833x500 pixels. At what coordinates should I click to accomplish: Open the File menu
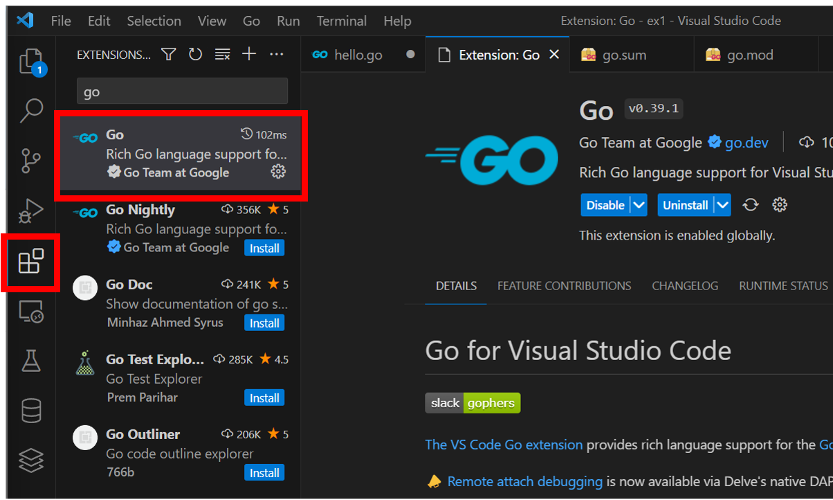(61, 21)
